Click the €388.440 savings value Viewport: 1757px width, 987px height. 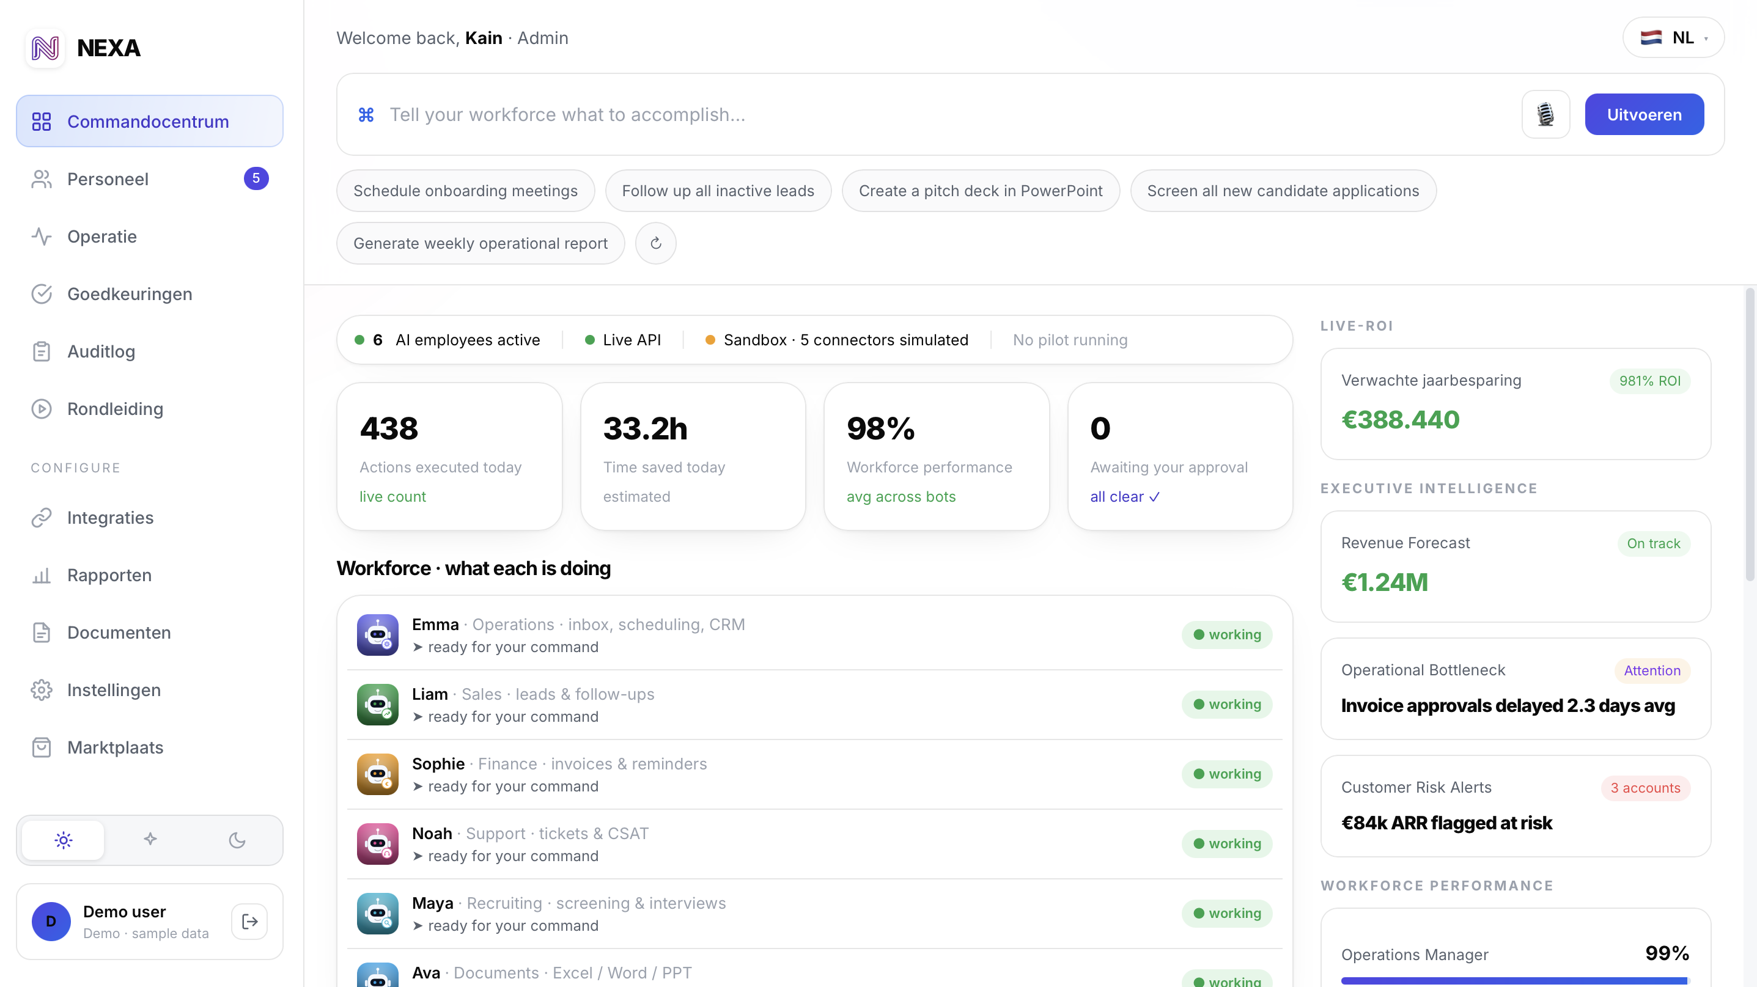(x=1400, y=420)
